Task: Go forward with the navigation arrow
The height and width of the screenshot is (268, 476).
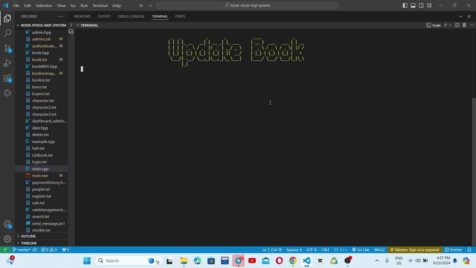Action: tap(150, 6)
